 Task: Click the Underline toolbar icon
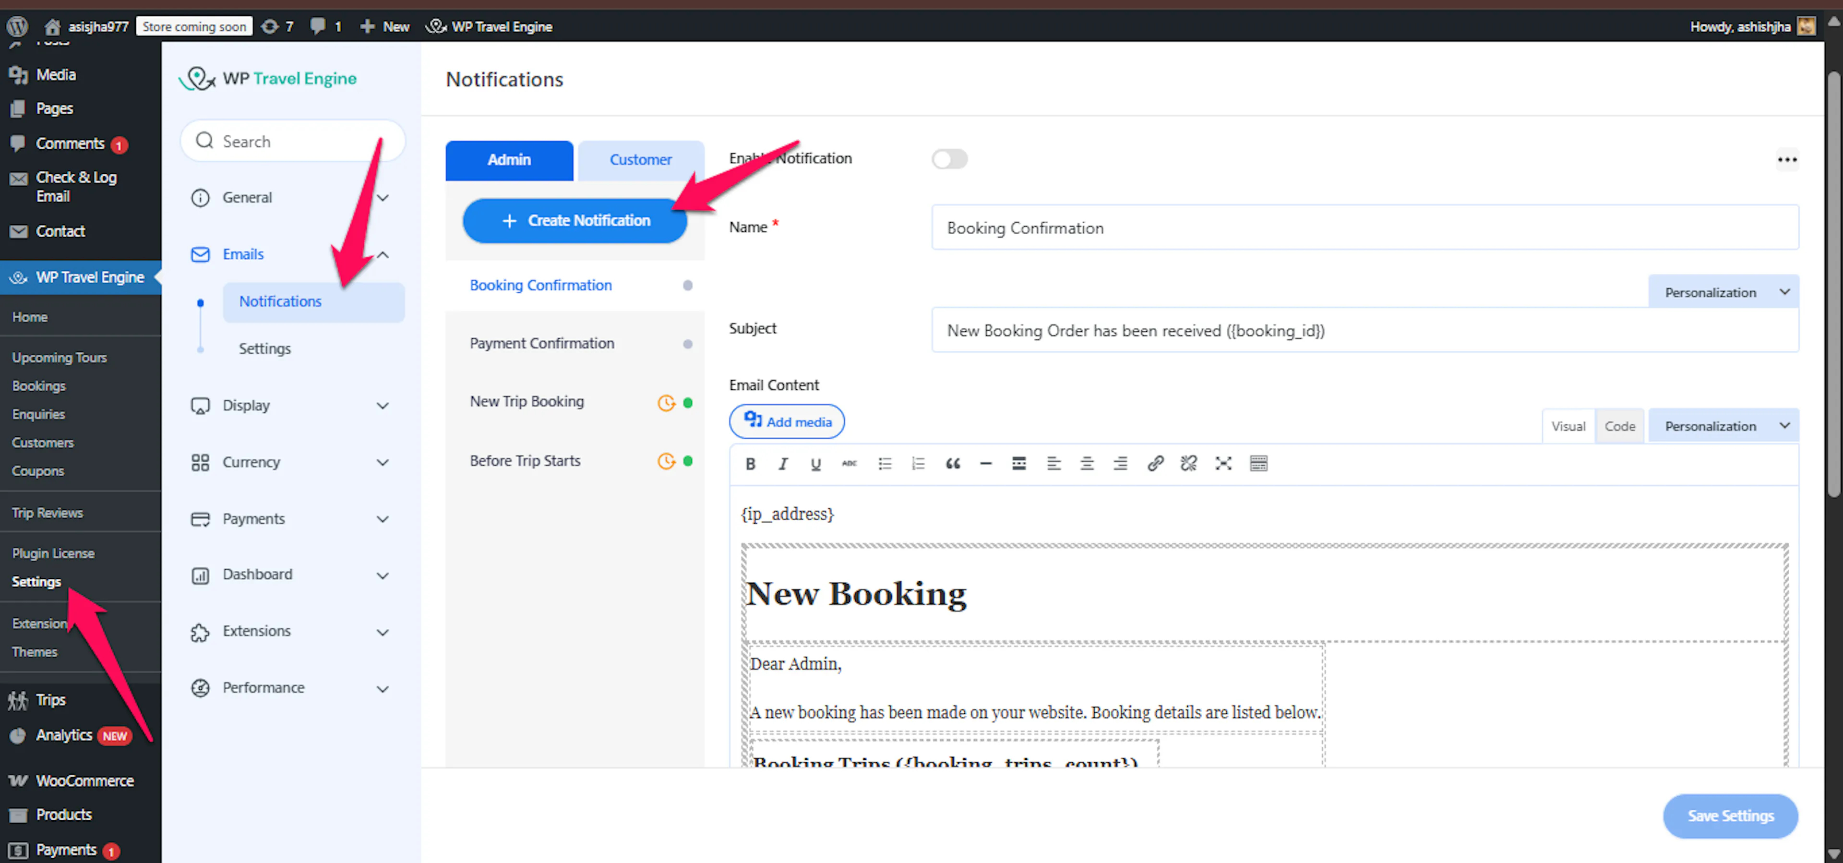(815, 464)
